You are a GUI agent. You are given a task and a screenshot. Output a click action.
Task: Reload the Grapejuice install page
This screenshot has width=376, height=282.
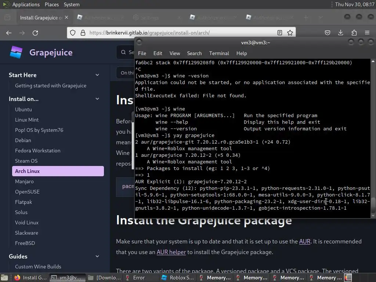[x=35, y=33]
